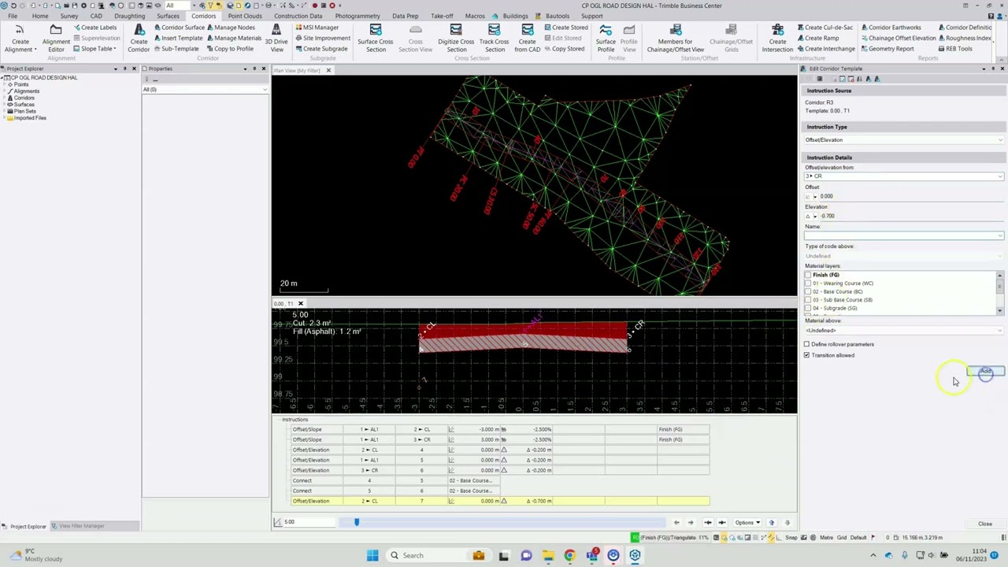Click the Close button in template panel

tap(985, 524)
